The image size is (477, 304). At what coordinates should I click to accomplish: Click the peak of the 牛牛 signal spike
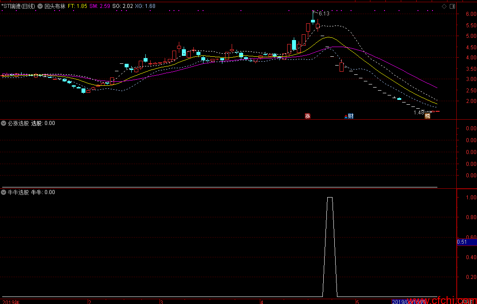tap(330, 198)
